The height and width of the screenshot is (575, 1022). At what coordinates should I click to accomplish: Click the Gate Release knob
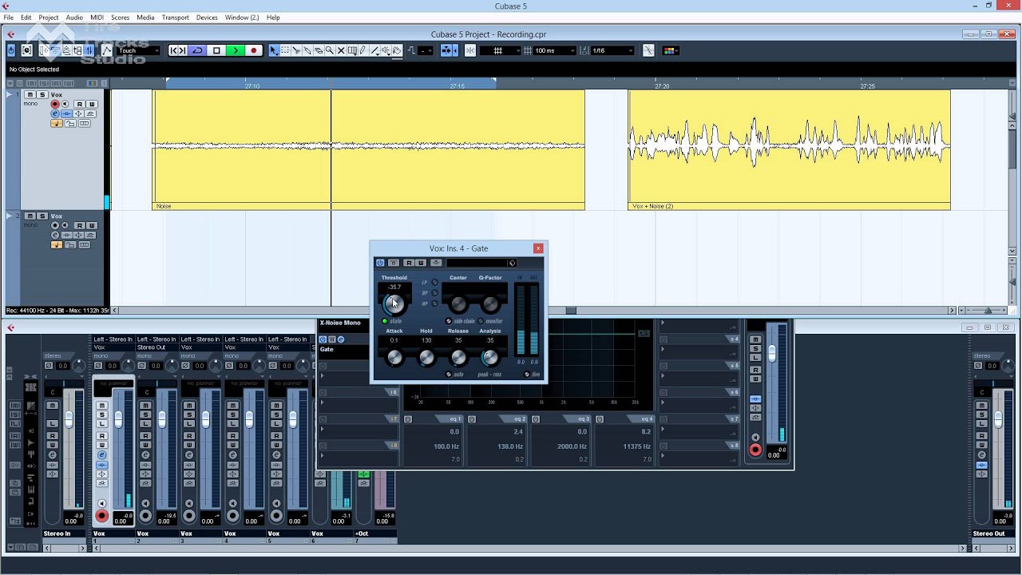pyautogui.click(x=458, y=357)
